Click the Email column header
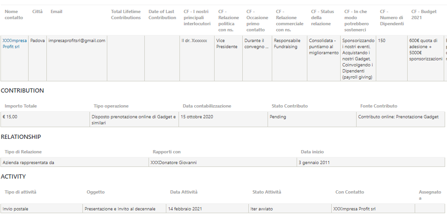Viewport: 447px width, 216px height. point(56,12)
